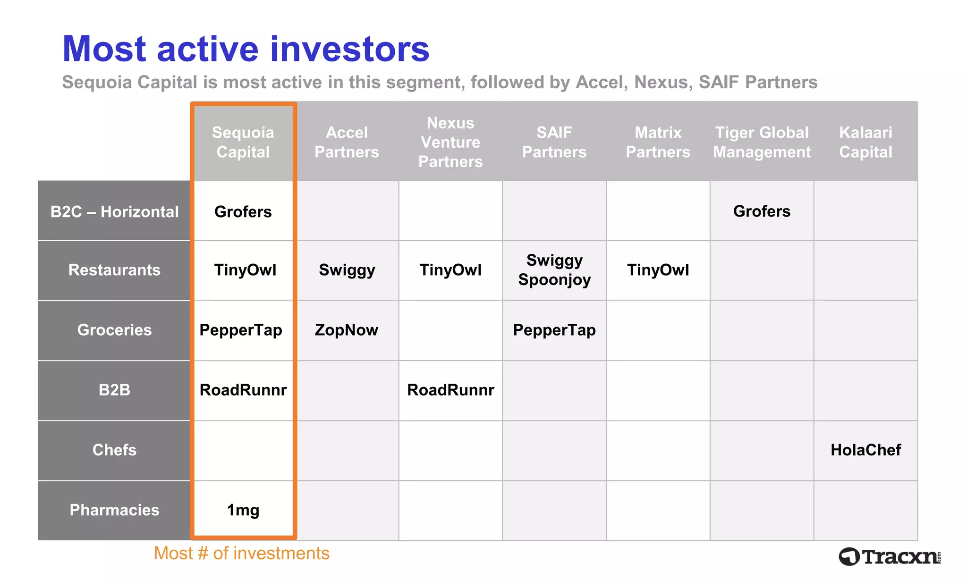Select the 1mg cell under Sequoia
The height and width of the screenshot is (580, 967).
[243, 510]
